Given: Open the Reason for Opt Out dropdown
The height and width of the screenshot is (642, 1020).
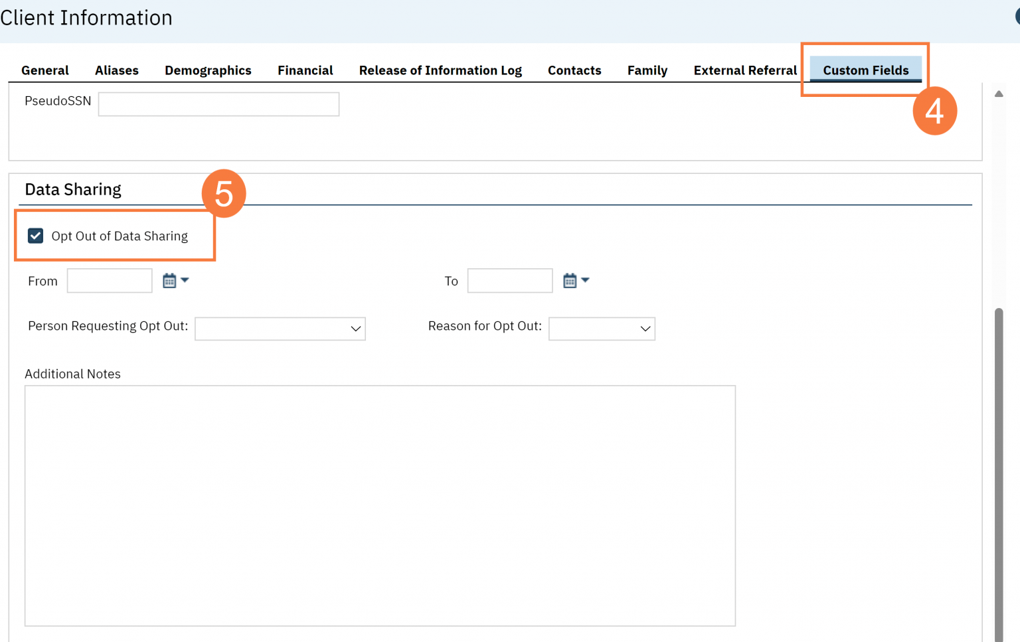Looking at the screenshot, I should tap(601, 329).
